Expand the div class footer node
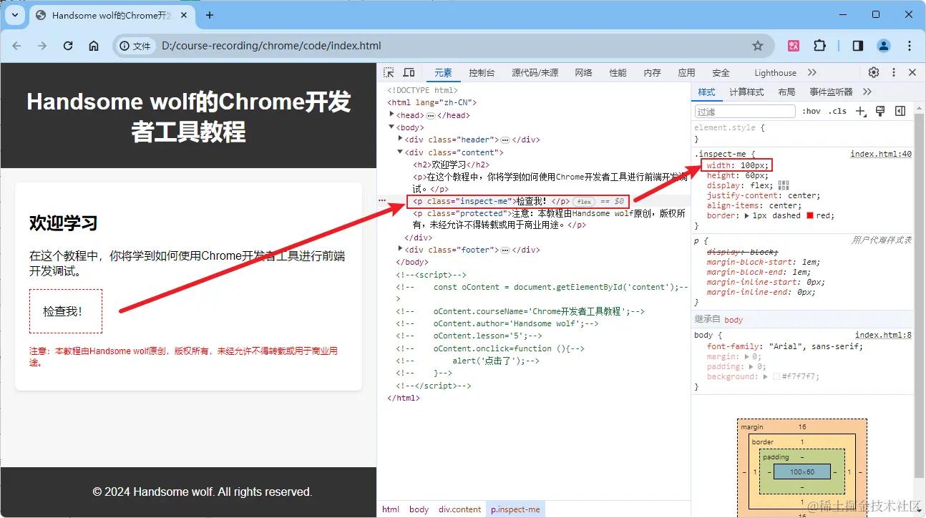 coord(400,249)
